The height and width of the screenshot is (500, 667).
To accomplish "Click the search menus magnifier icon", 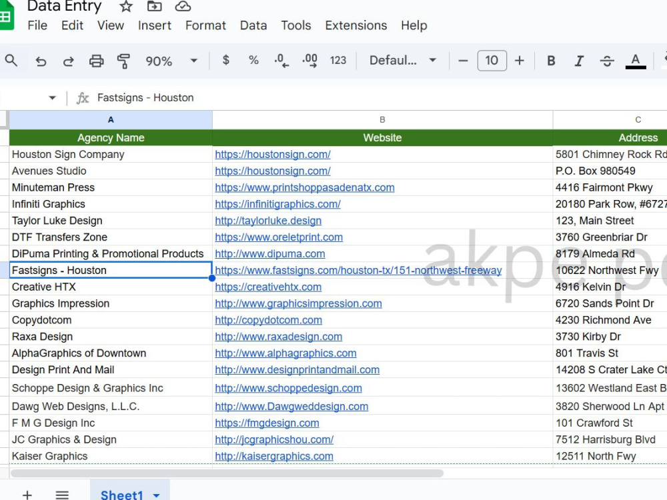I will (11, 61).
